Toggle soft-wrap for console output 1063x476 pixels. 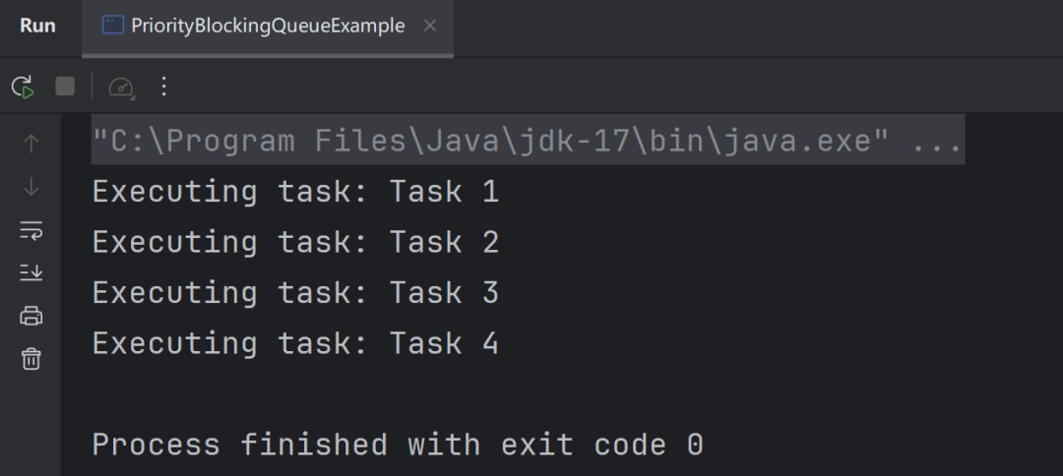(x=31, y=230)
